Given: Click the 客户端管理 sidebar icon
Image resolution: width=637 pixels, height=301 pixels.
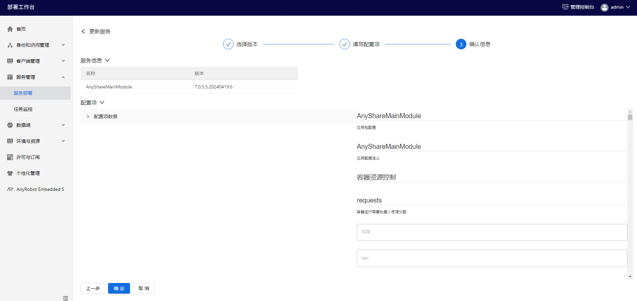Looking at the screenshot, I should 10,61.
